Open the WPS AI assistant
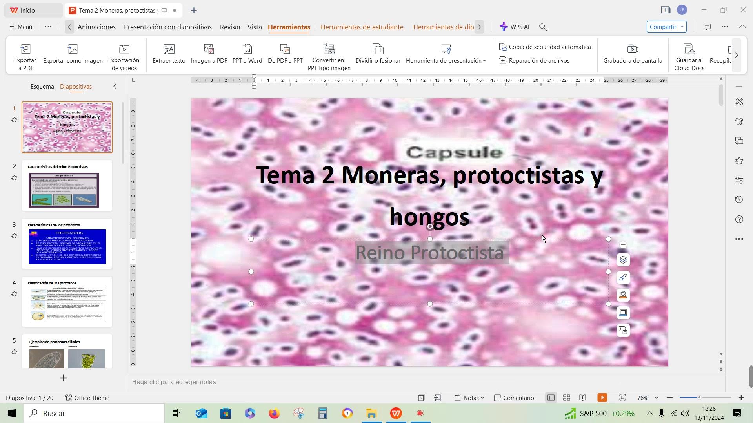753x423 pixels. (x=515, y=27)
